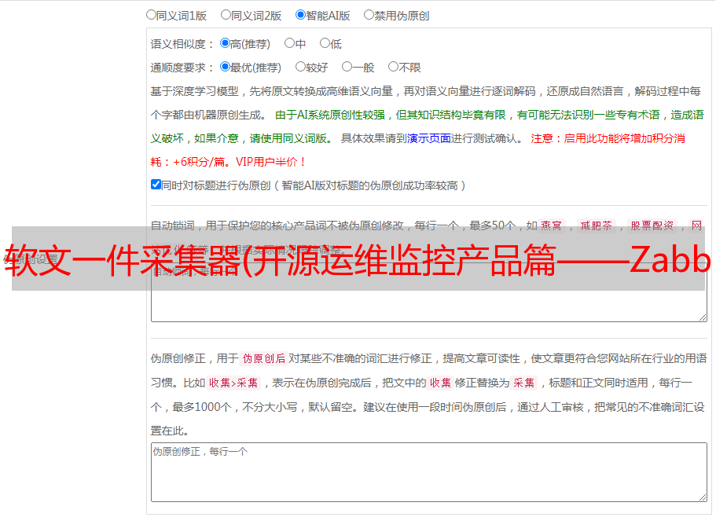The width and height of the screenshot is (716, 517).
Task: Choose the 同义词2版 mode
Action: point(226,15)
